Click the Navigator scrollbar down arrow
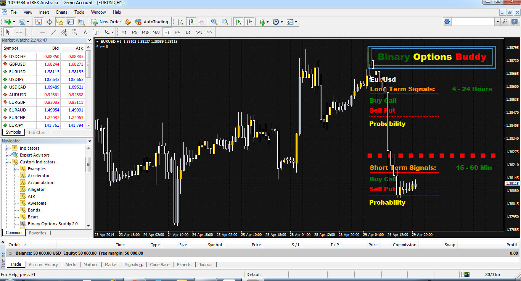 coord(88,226)
